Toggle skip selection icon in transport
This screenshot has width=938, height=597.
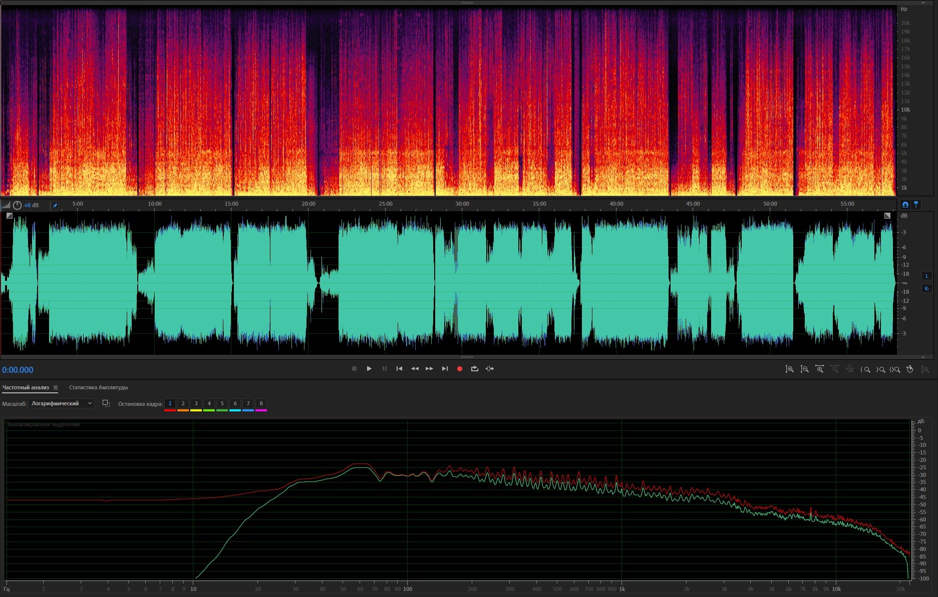[x=490, y=369]
